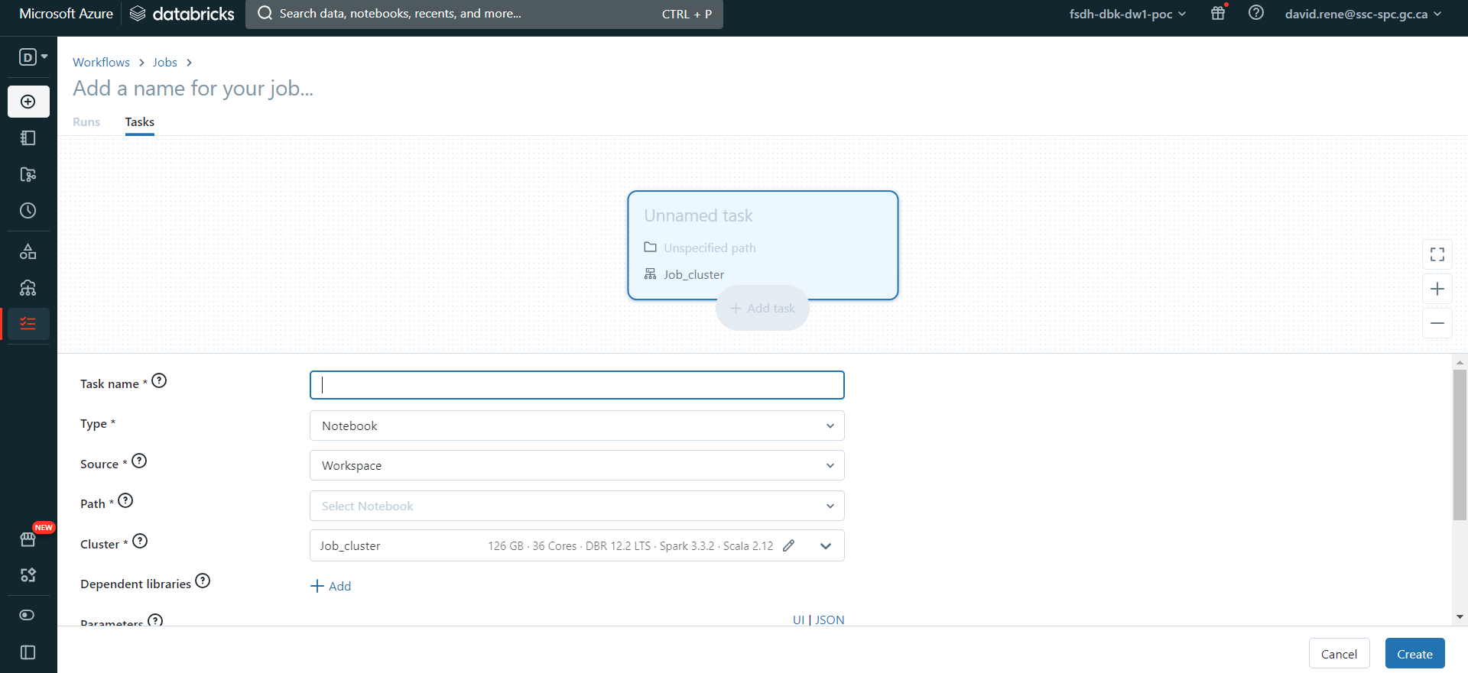The image size is (1468, 673).
Task: Click the pencil icon to edit Job_cluster
Action: coord(788,545)
